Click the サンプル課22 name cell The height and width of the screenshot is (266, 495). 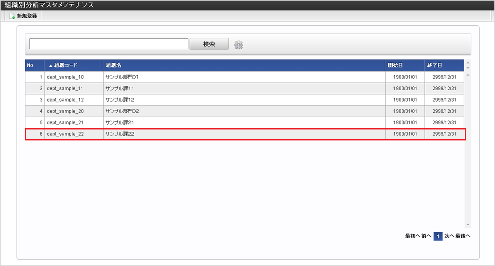point(244,134)
